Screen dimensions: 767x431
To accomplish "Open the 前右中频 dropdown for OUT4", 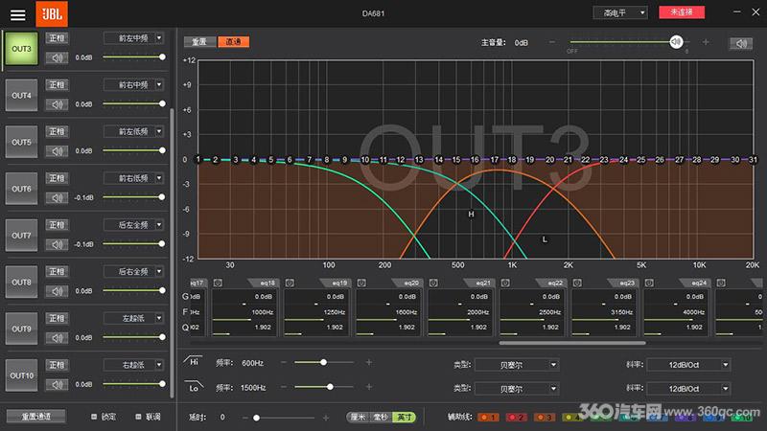I will click(x=133, y=85).
